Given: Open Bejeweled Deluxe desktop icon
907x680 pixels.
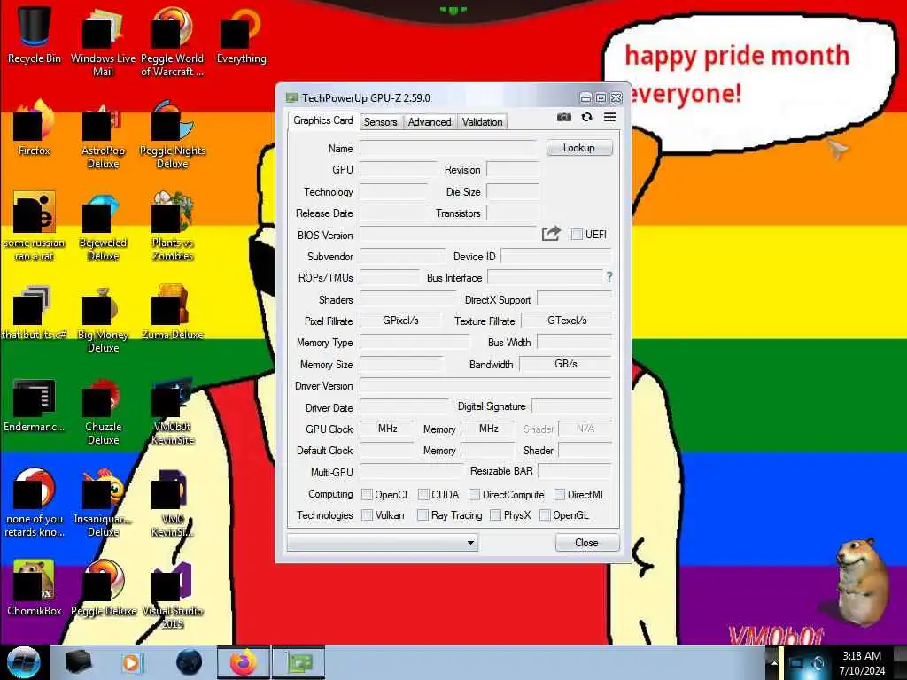Looking at the screenshot, I should point(103,227).
